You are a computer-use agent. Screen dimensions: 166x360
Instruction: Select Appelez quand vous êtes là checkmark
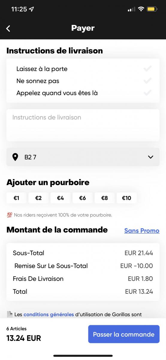(x=147, y=93)
